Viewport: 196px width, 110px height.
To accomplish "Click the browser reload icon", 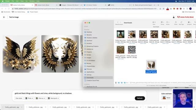I will coord(9,9).
